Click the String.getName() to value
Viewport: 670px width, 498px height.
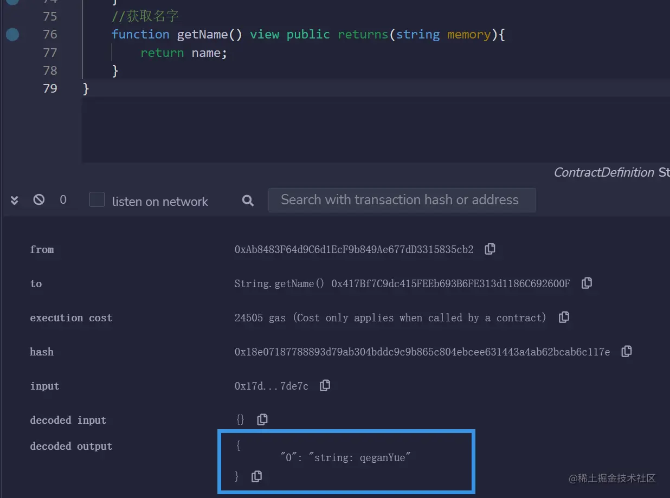(402, 283)
